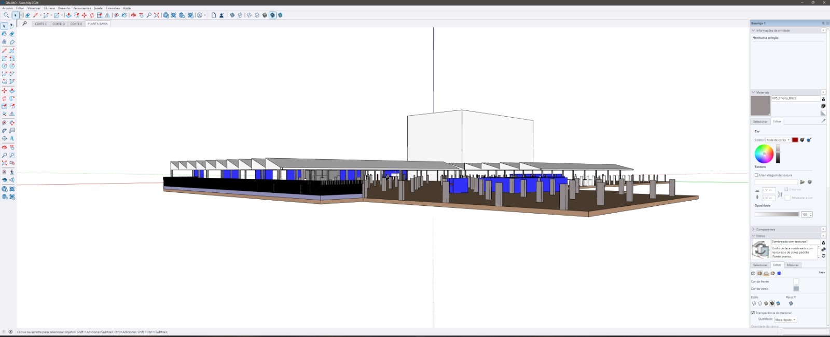Toggle 'Transparência do material' checkbox
830x337 pixels.
[x=753, y=313]
